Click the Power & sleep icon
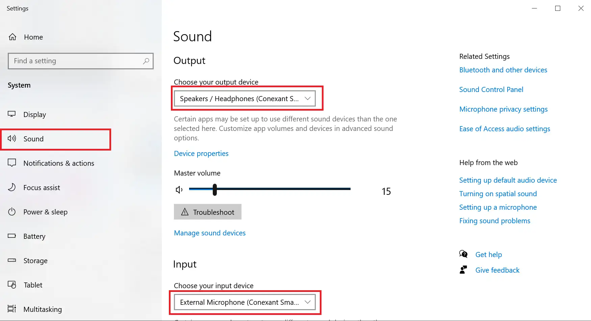The image size is (591, 321). [12, 212]
